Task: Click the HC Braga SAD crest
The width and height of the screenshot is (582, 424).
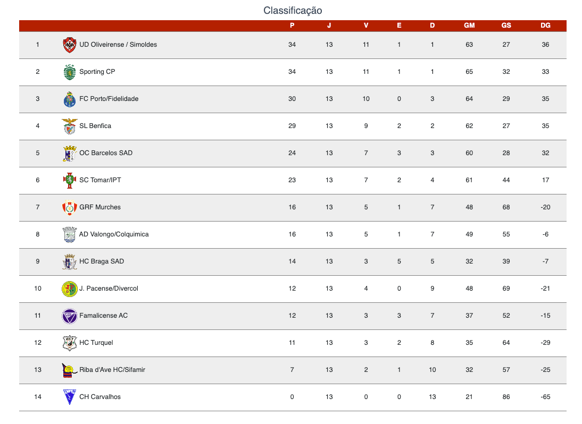Action: point(69,261)
